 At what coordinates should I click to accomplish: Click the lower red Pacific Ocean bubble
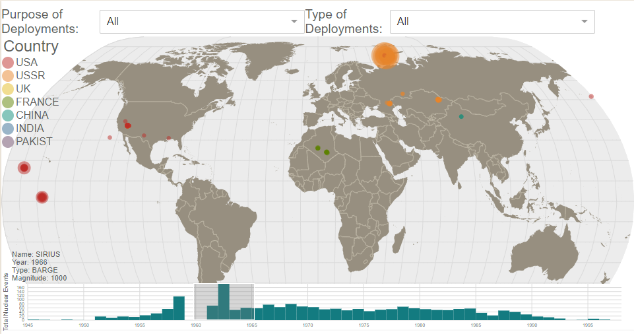tap(42, 197)
